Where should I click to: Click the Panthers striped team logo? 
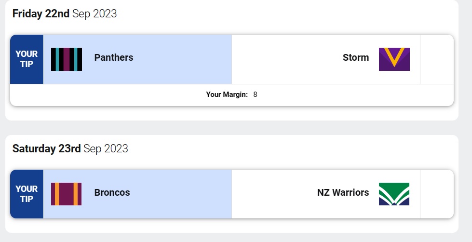[x=67, y=59]
